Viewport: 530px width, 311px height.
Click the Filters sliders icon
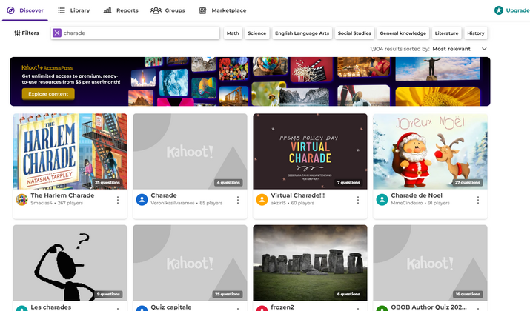(17, 33)
